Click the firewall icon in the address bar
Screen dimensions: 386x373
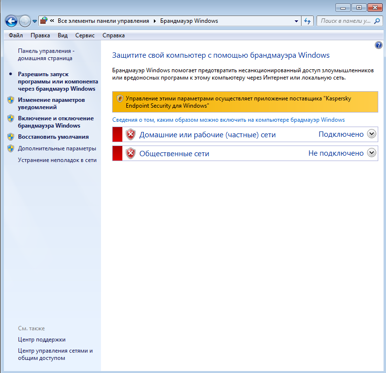point(44,21)
